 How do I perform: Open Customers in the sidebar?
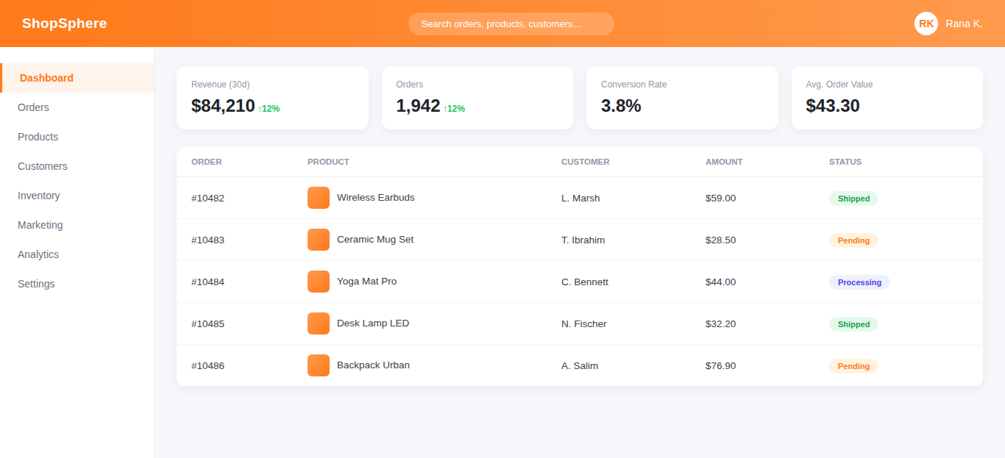[77, 166]
